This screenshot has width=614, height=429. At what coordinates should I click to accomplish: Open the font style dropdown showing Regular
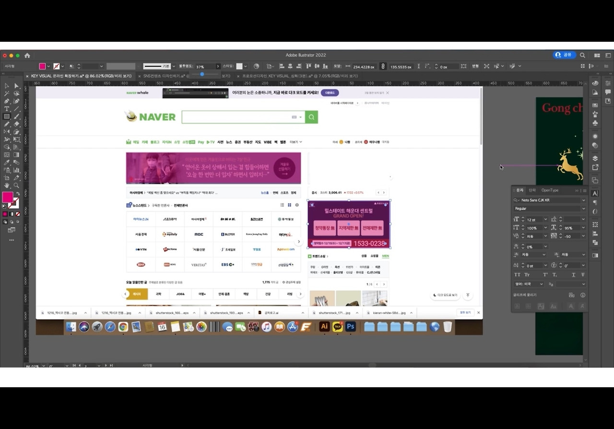click(x=583, y=209)
